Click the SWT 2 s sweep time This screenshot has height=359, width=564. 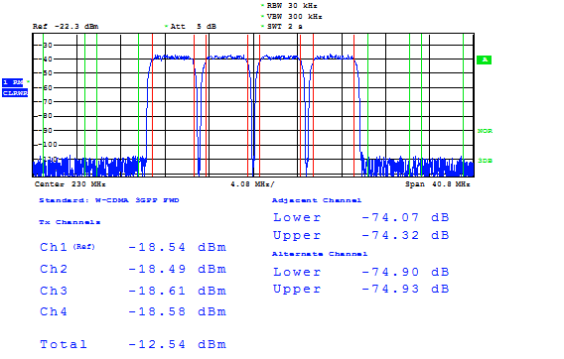point(285,27)
